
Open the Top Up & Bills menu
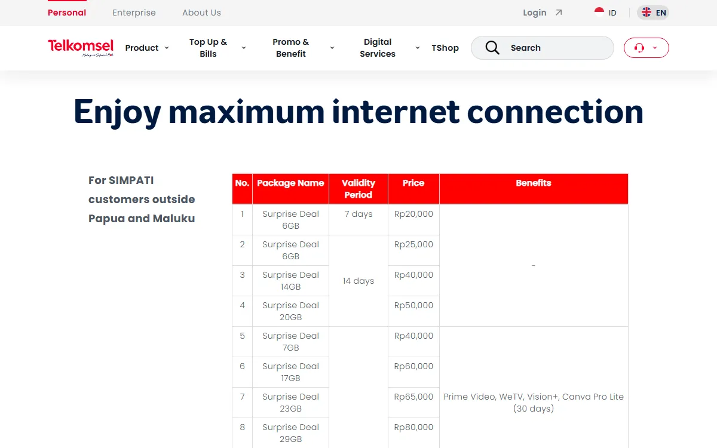pyautogui.click(x=208, y=48)
